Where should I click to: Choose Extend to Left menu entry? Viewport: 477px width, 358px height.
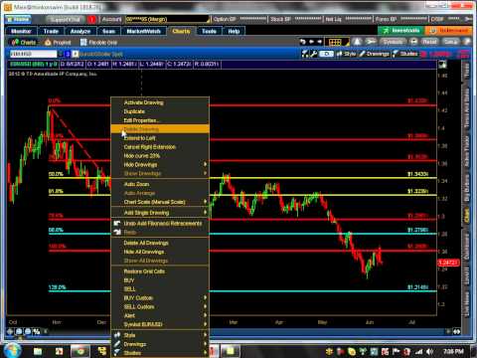click(160, 138)
